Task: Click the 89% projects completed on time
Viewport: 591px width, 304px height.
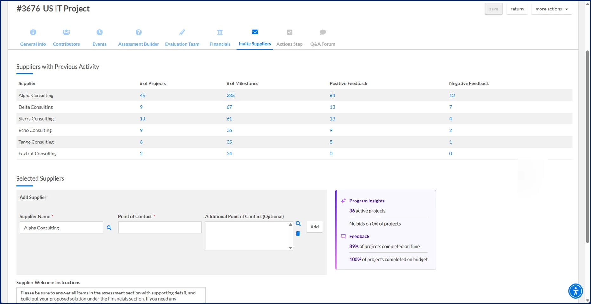Action: 384,246
